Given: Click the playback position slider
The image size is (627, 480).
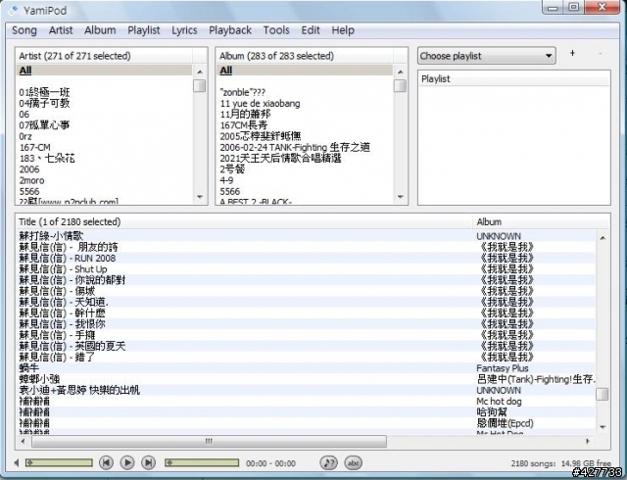Looking at the screenshot, I should coord(202,462).
